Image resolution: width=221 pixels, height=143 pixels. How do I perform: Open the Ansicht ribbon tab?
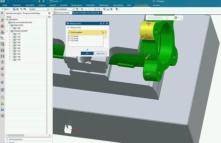tap(52, 5)
